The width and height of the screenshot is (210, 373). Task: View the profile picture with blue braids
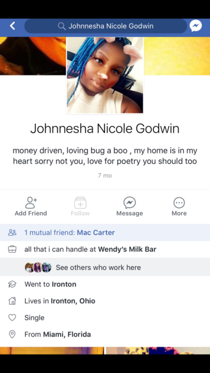tap(105, 75)
